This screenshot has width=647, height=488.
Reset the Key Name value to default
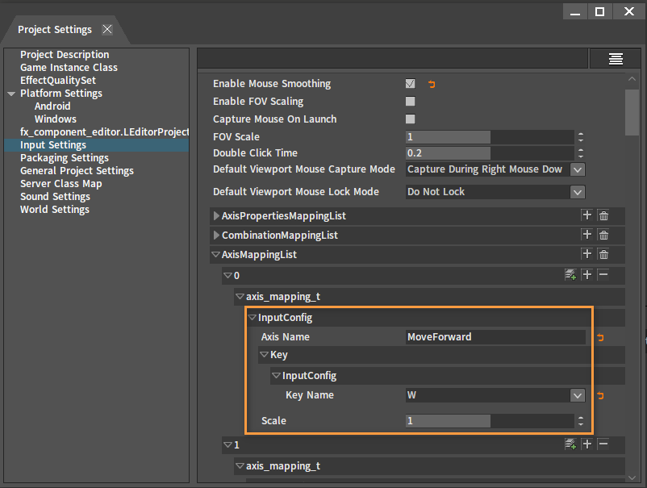600,395
